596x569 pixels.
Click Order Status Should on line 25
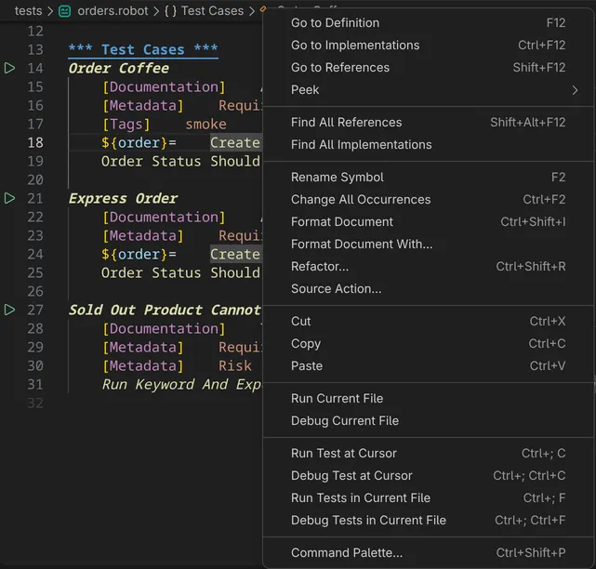click(180, 273)
